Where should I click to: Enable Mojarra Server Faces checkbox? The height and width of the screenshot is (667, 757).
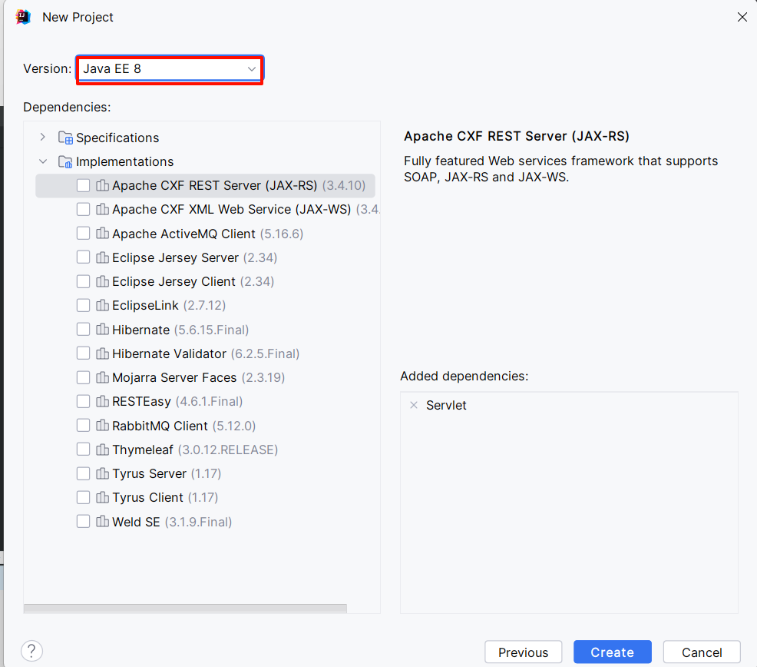pos(83,377)
